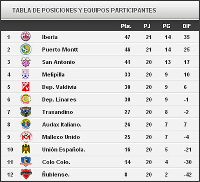This screenshot has height=182, width=200.
Task: Click the Puerto Montt team logo
Action: point(26,49)
